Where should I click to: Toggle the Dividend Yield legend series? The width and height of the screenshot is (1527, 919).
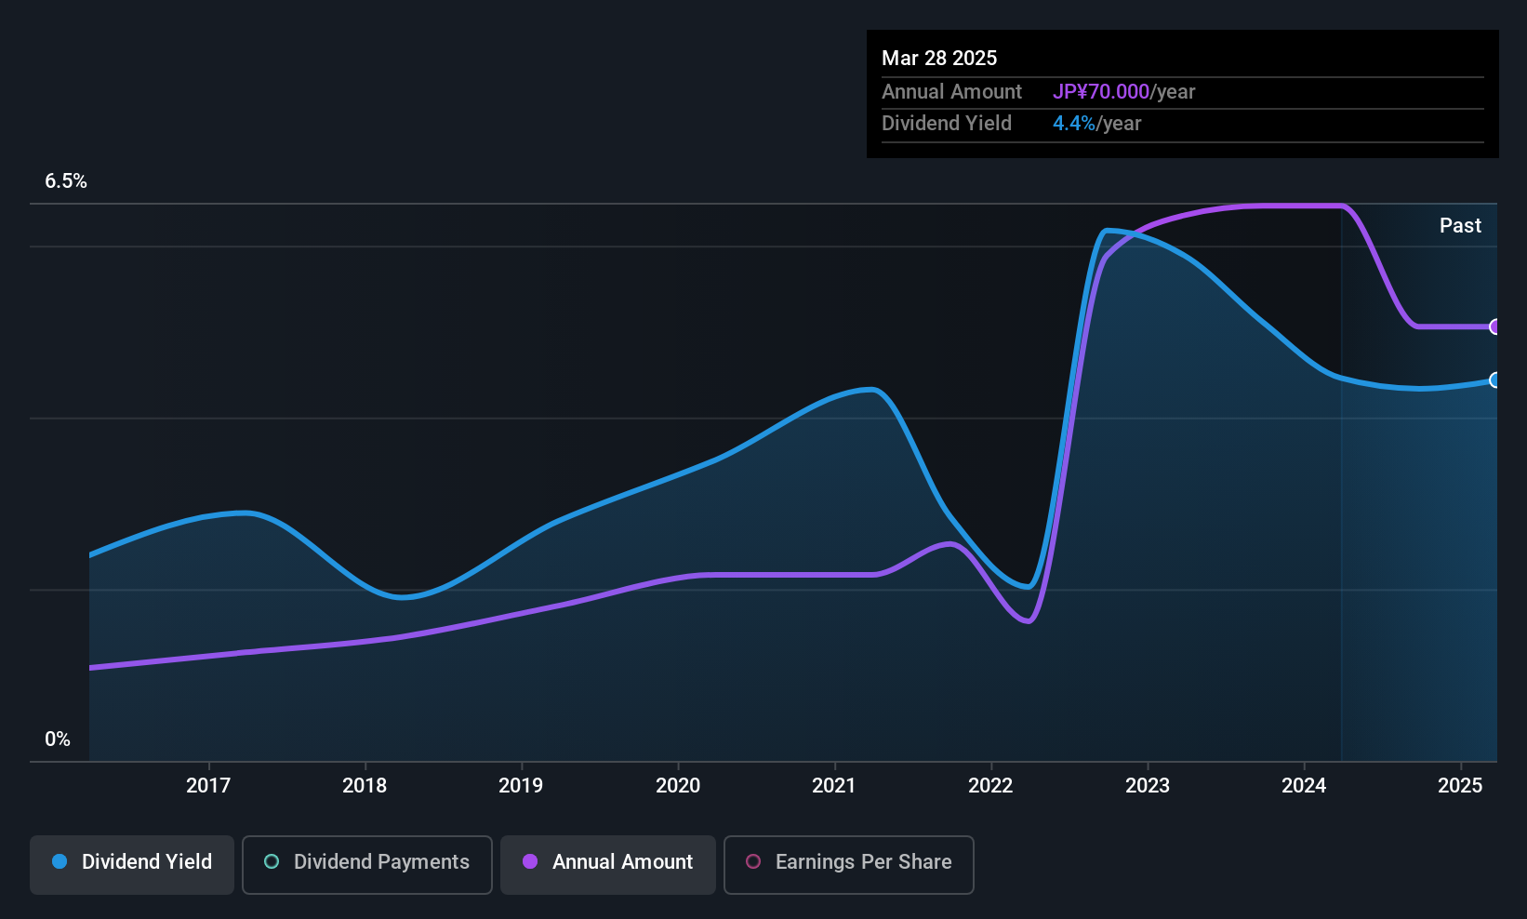132,862
